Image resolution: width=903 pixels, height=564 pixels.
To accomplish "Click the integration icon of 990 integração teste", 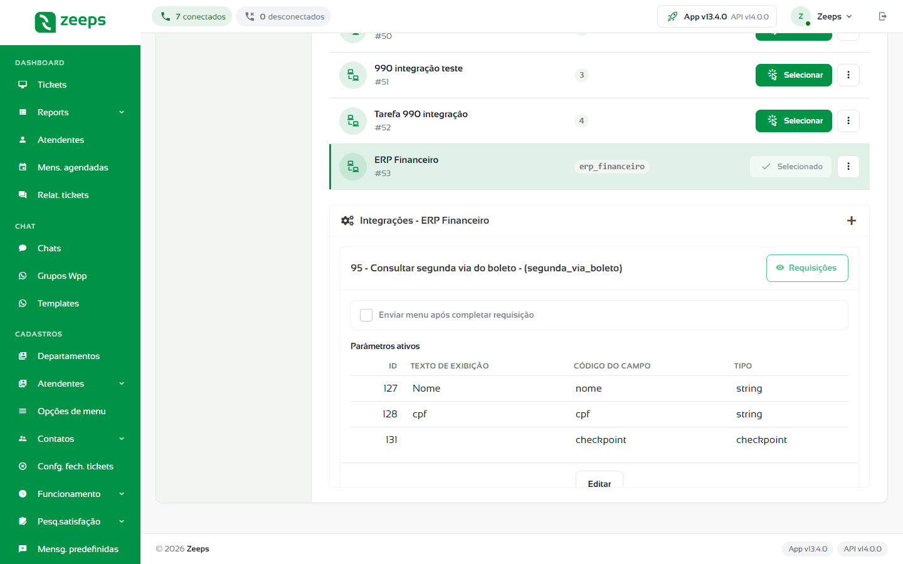I will 353,75.
